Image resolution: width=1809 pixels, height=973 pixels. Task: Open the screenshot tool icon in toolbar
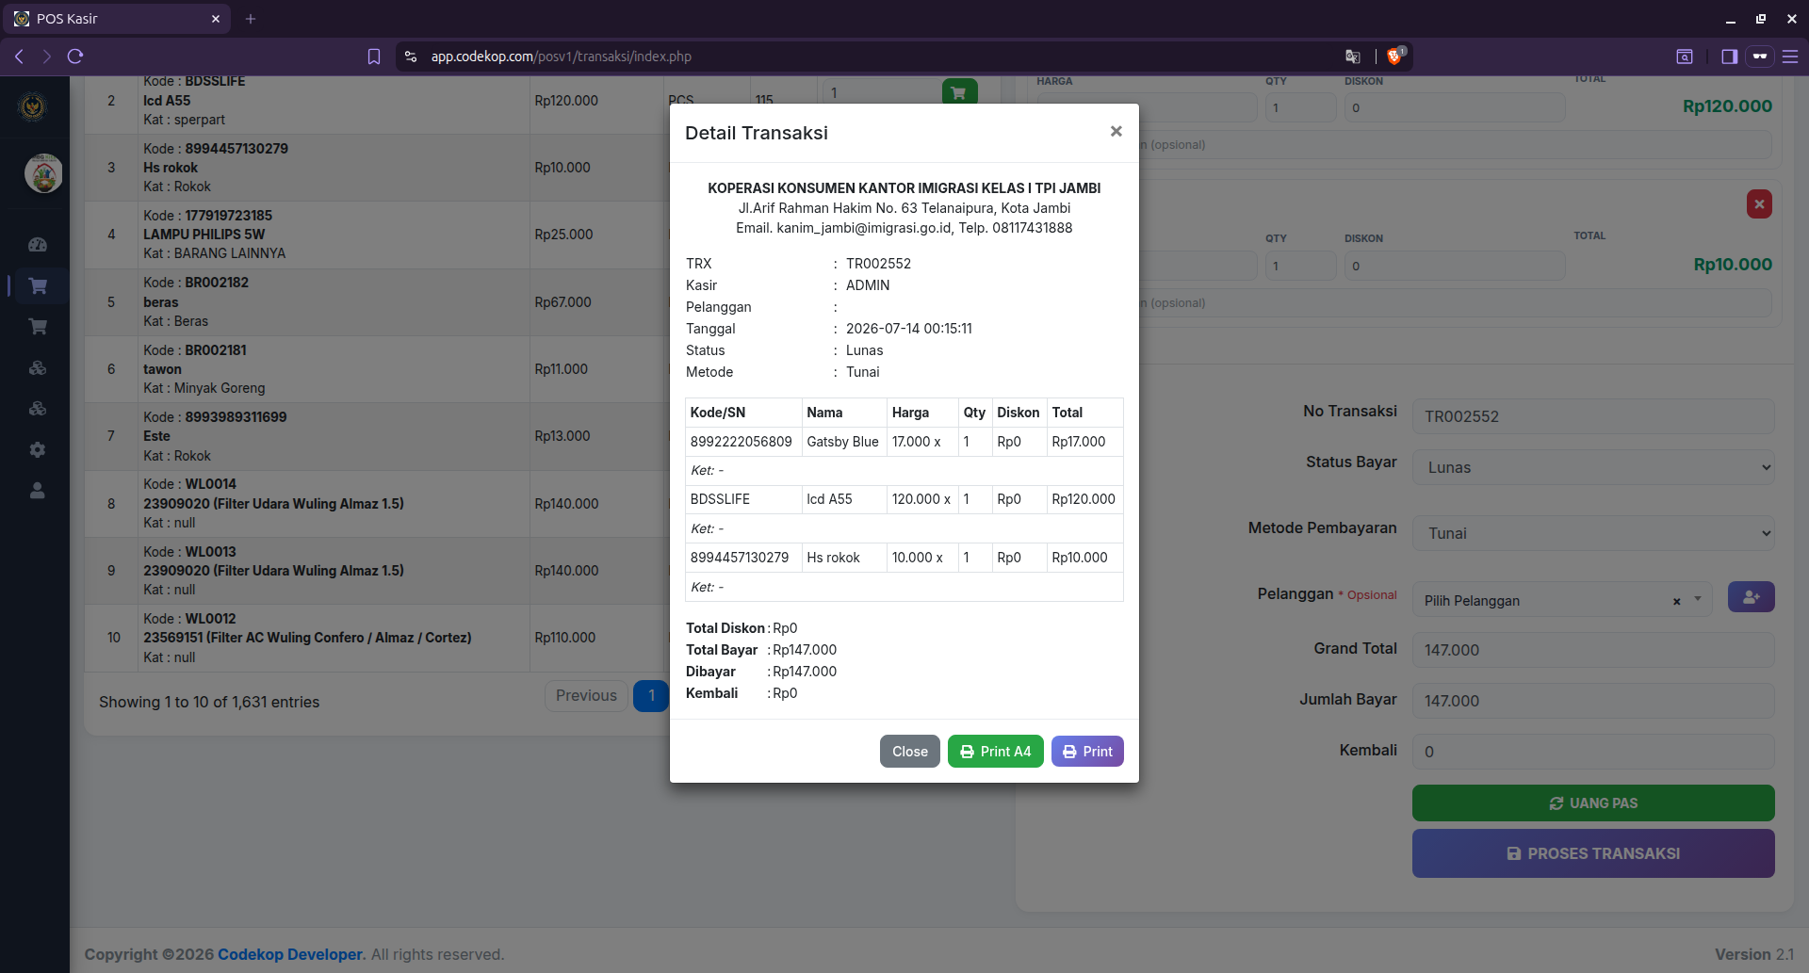(x=1685, y=57)
